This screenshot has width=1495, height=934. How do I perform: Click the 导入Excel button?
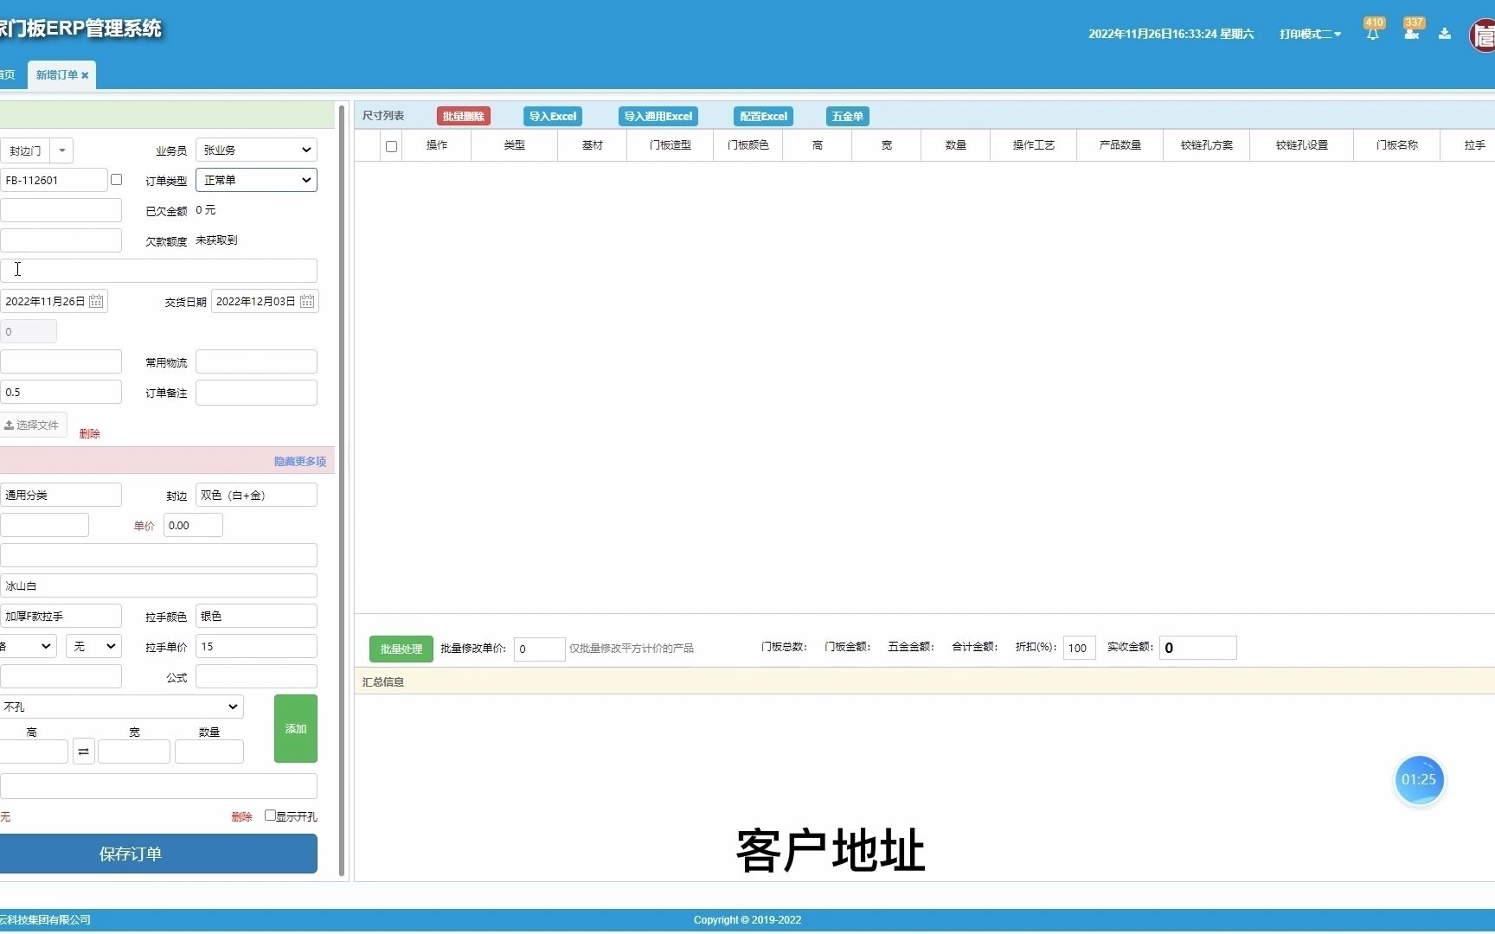pyautogui.click(x=552, y=116)
